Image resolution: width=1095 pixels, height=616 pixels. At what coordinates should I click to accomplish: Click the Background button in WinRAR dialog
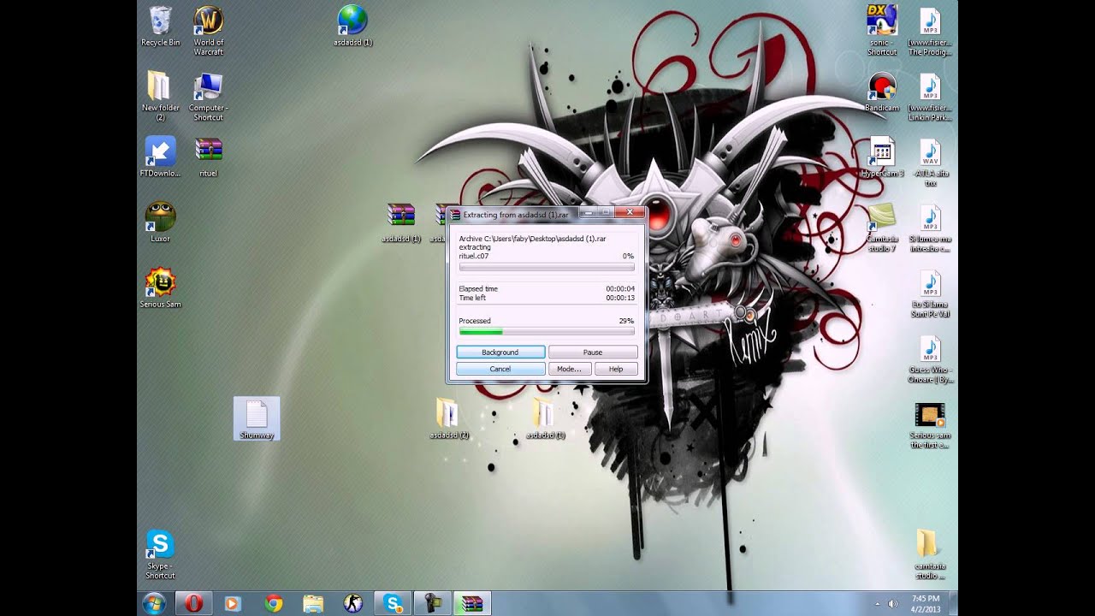point(500,352)
